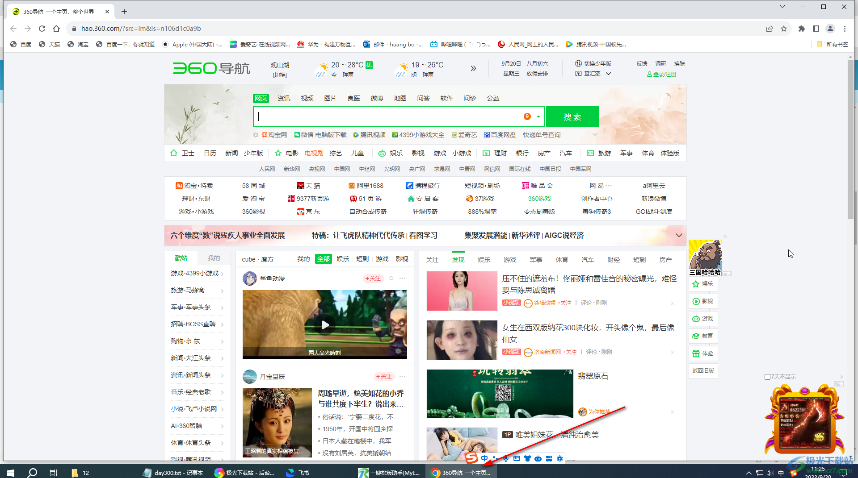Screen dimensions: 858x478
Task: Open a new browser tab
Action: coord(124,12)
